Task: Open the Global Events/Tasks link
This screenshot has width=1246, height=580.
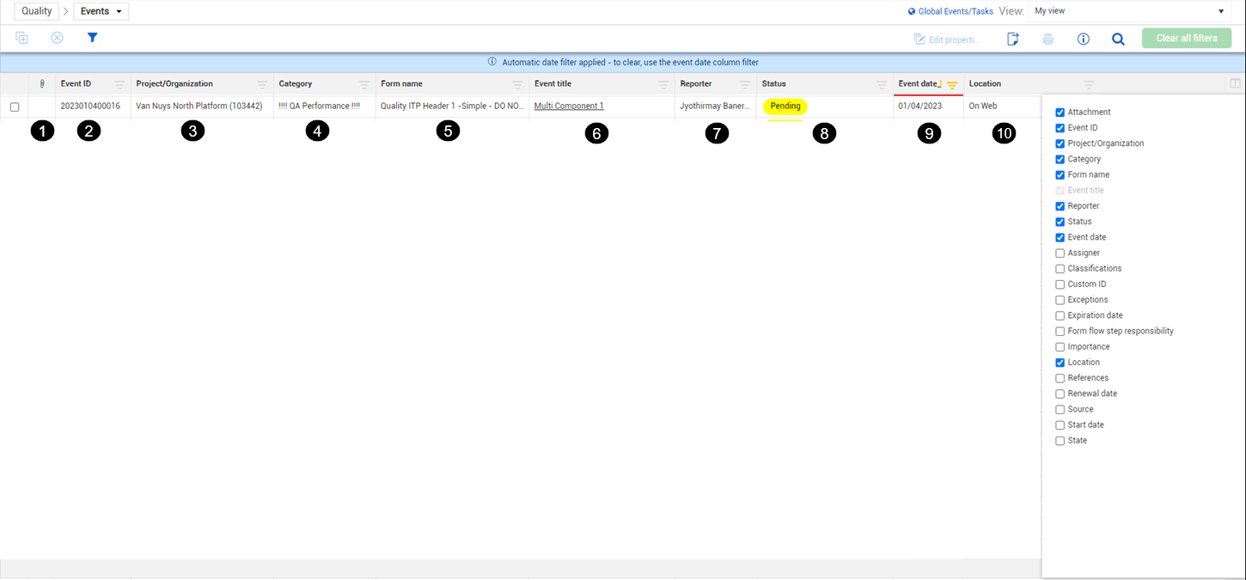Action: (x=950, y=11)
